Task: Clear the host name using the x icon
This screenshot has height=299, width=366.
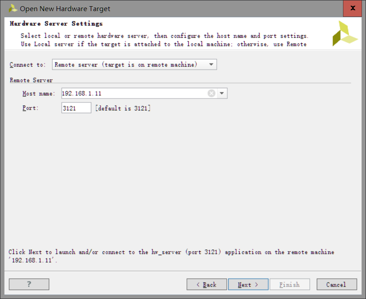Action: (211, 93)
